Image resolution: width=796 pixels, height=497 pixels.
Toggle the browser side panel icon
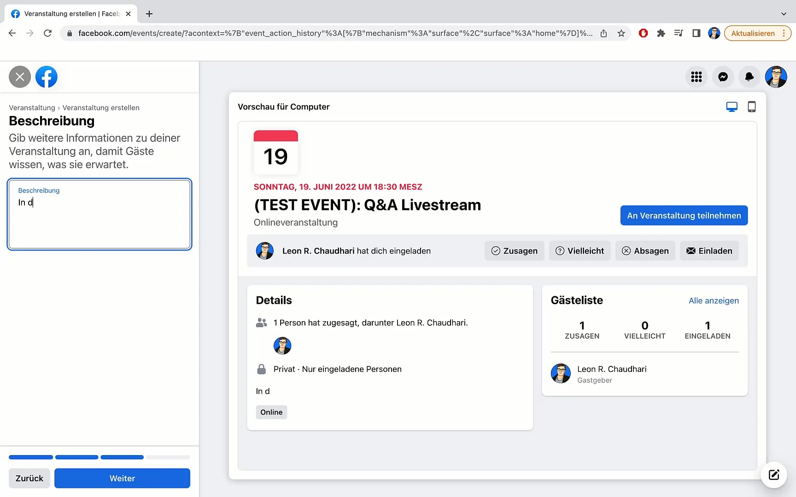coord(696,33)
